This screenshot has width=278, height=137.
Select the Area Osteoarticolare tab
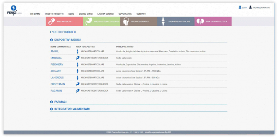[176, 22]
